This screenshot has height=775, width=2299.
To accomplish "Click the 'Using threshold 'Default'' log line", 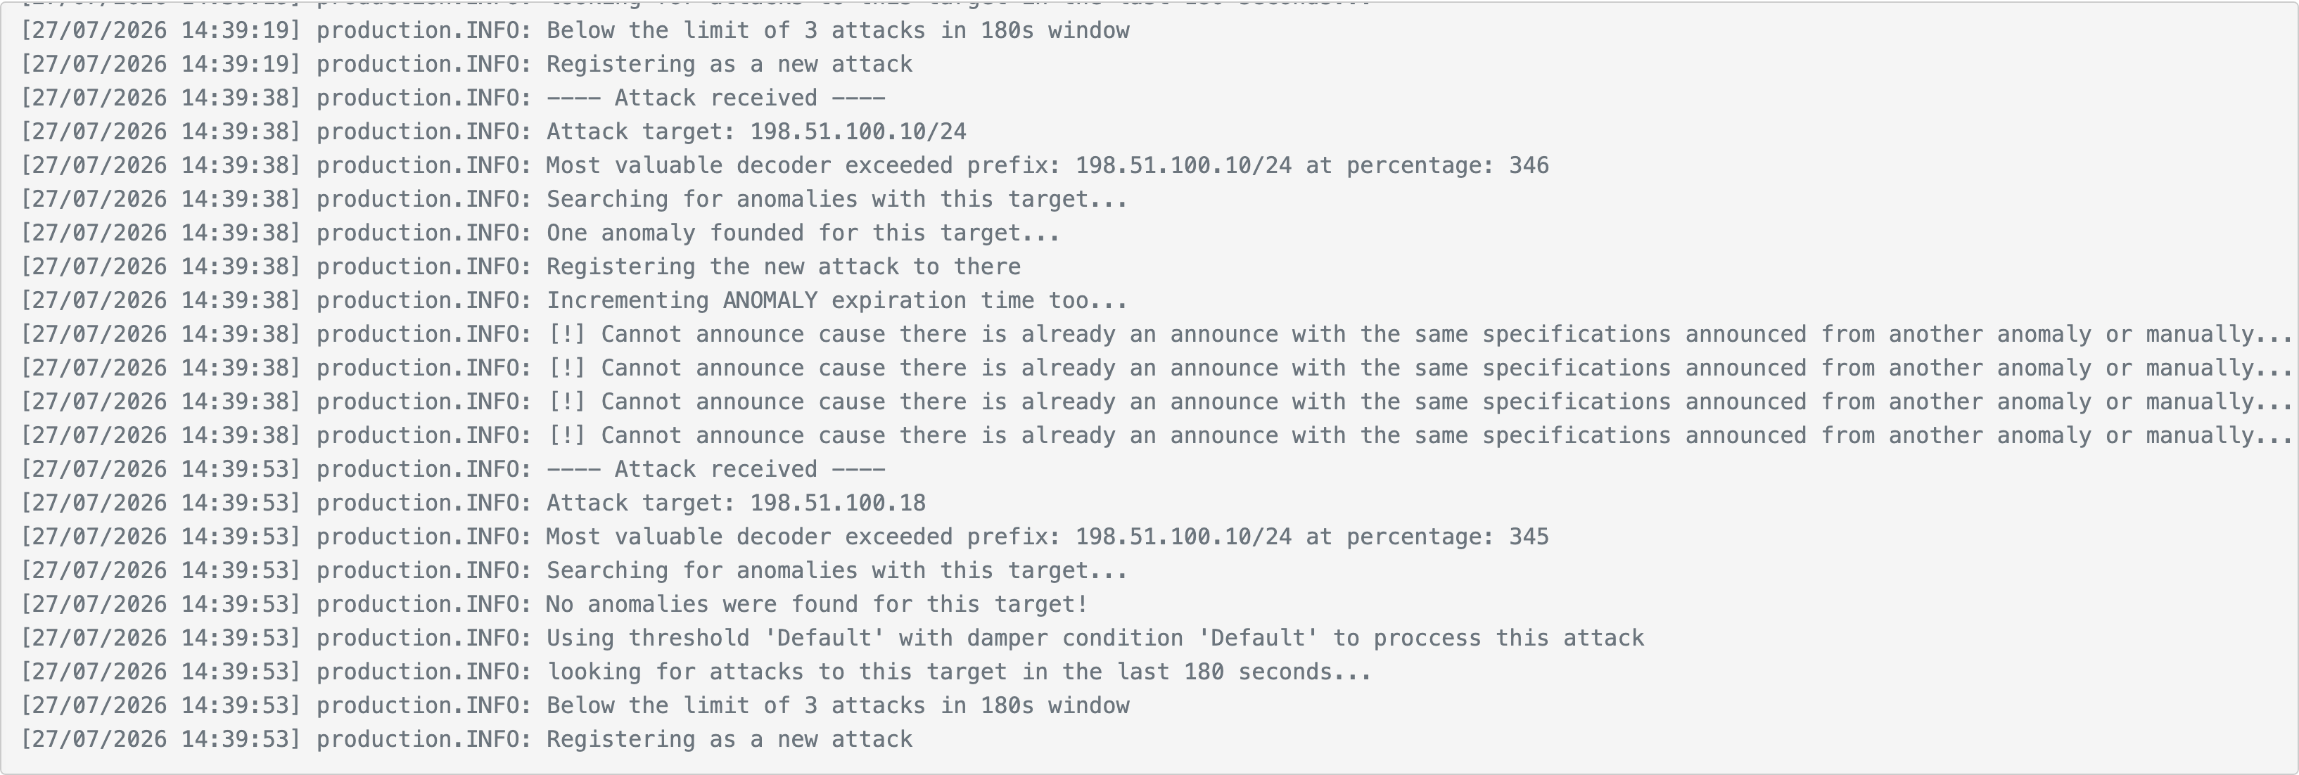I will click(832, 639).
